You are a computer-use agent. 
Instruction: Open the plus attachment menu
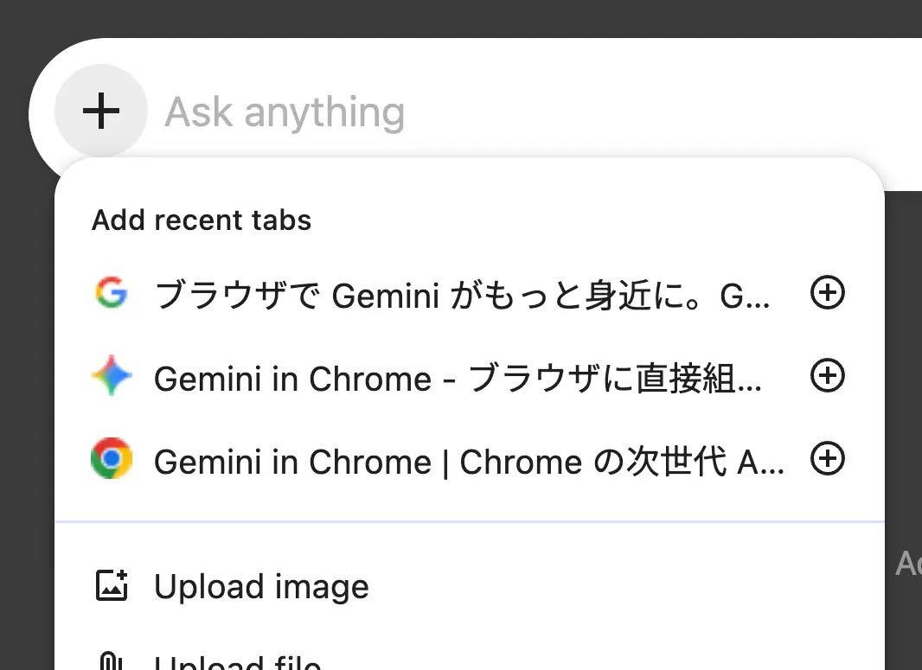pyautogui.click(x=101, y=111)
